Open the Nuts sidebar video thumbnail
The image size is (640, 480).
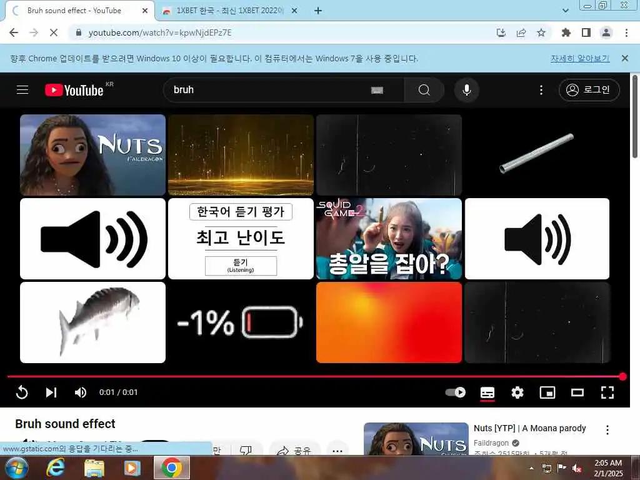pos(416,439)
